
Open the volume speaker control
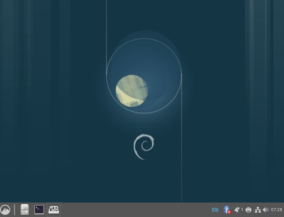(x=266, y=210)
